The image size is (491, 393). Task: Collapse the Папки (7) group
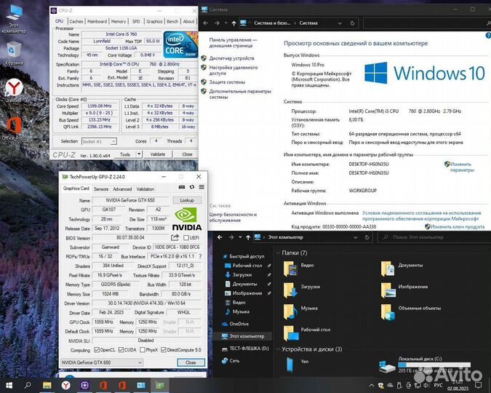[x=278, y=253]
